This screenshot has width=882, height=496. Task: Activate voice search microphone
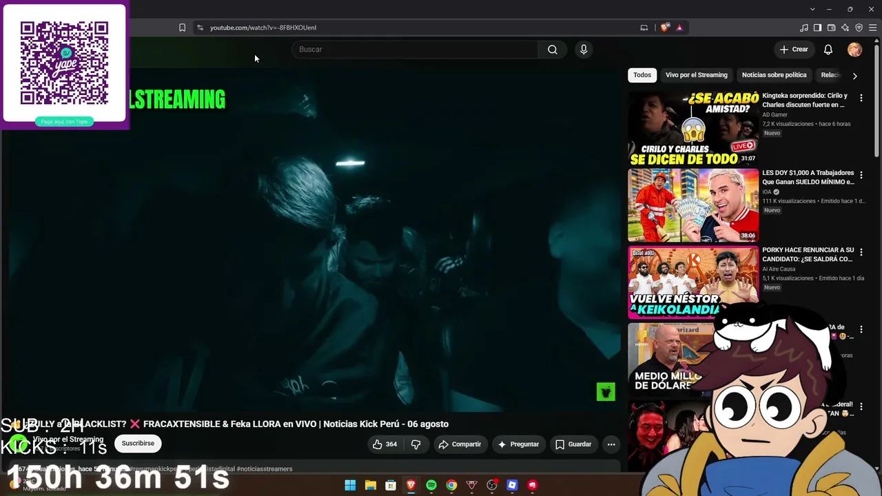(x=584, y=50)
